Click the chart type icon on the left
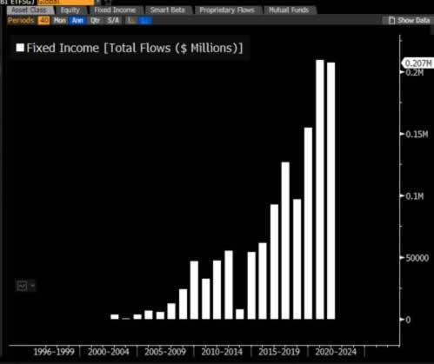Screen dimensions: 434x364 click(23, 286)
